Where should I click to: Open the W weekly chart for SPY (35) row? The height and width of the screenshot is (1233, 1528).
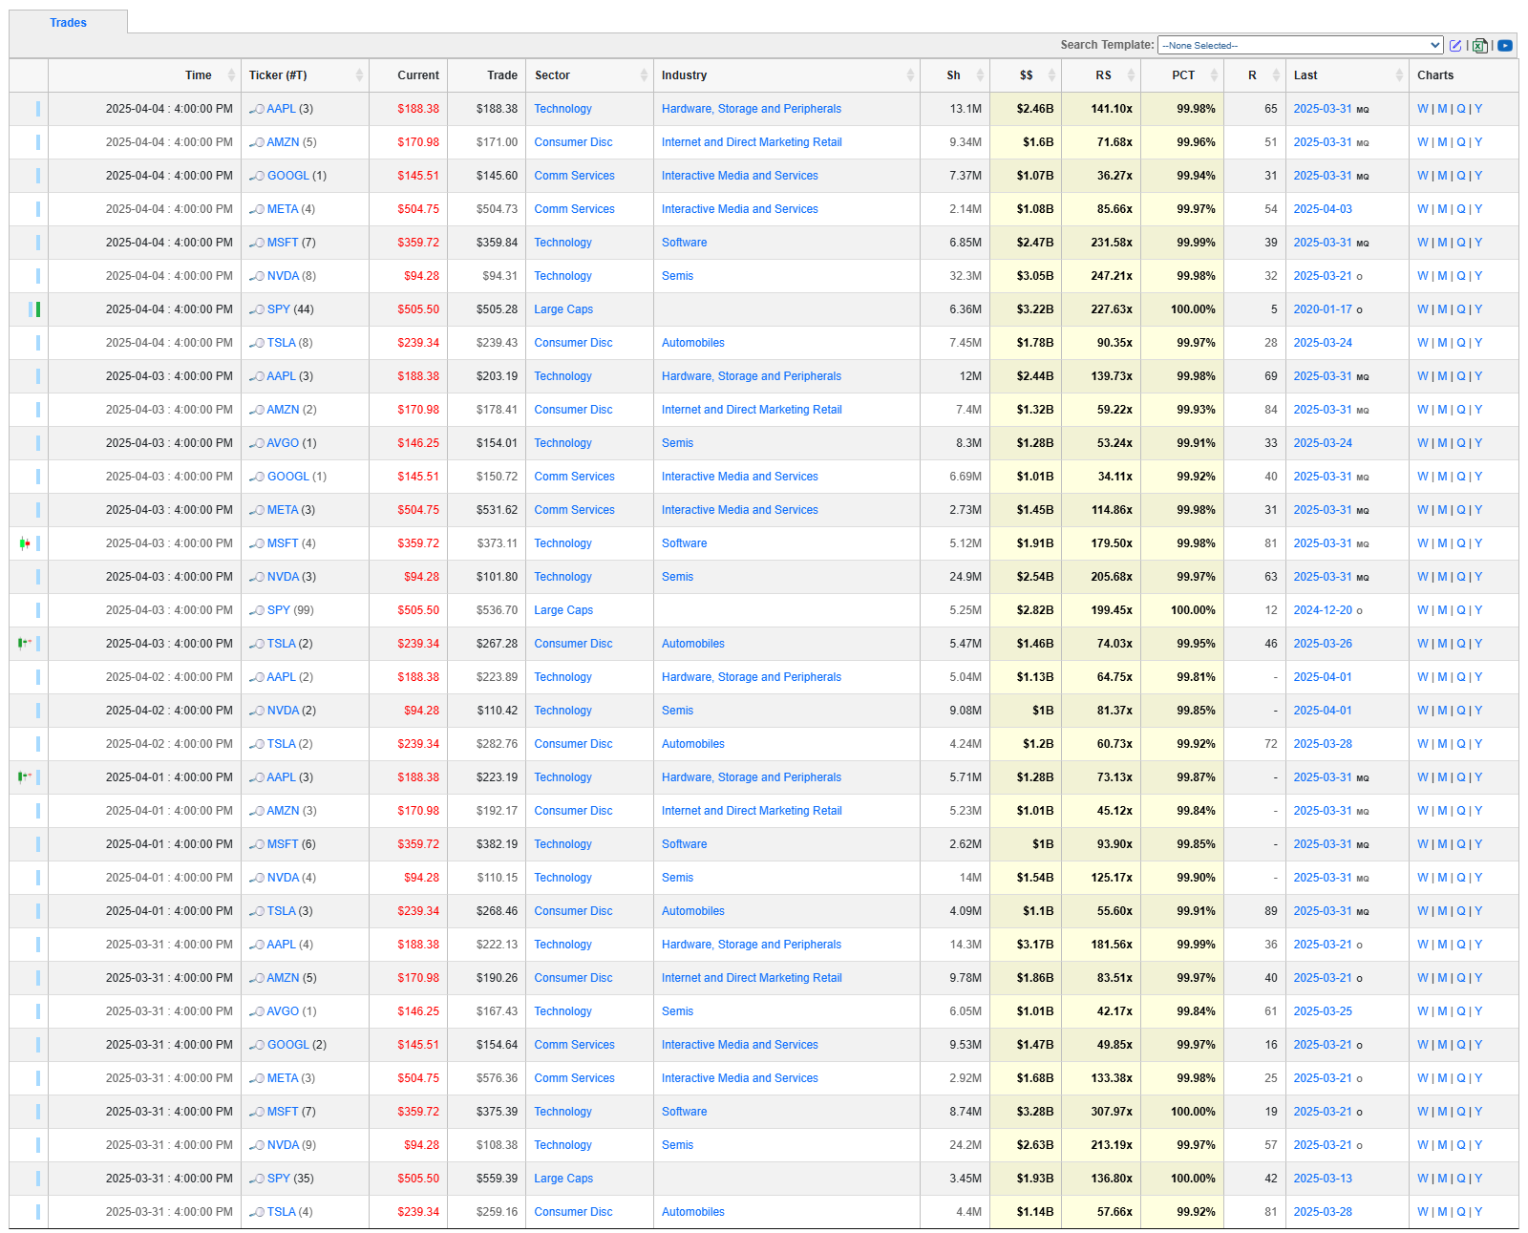click(x=1423, y=1179)
